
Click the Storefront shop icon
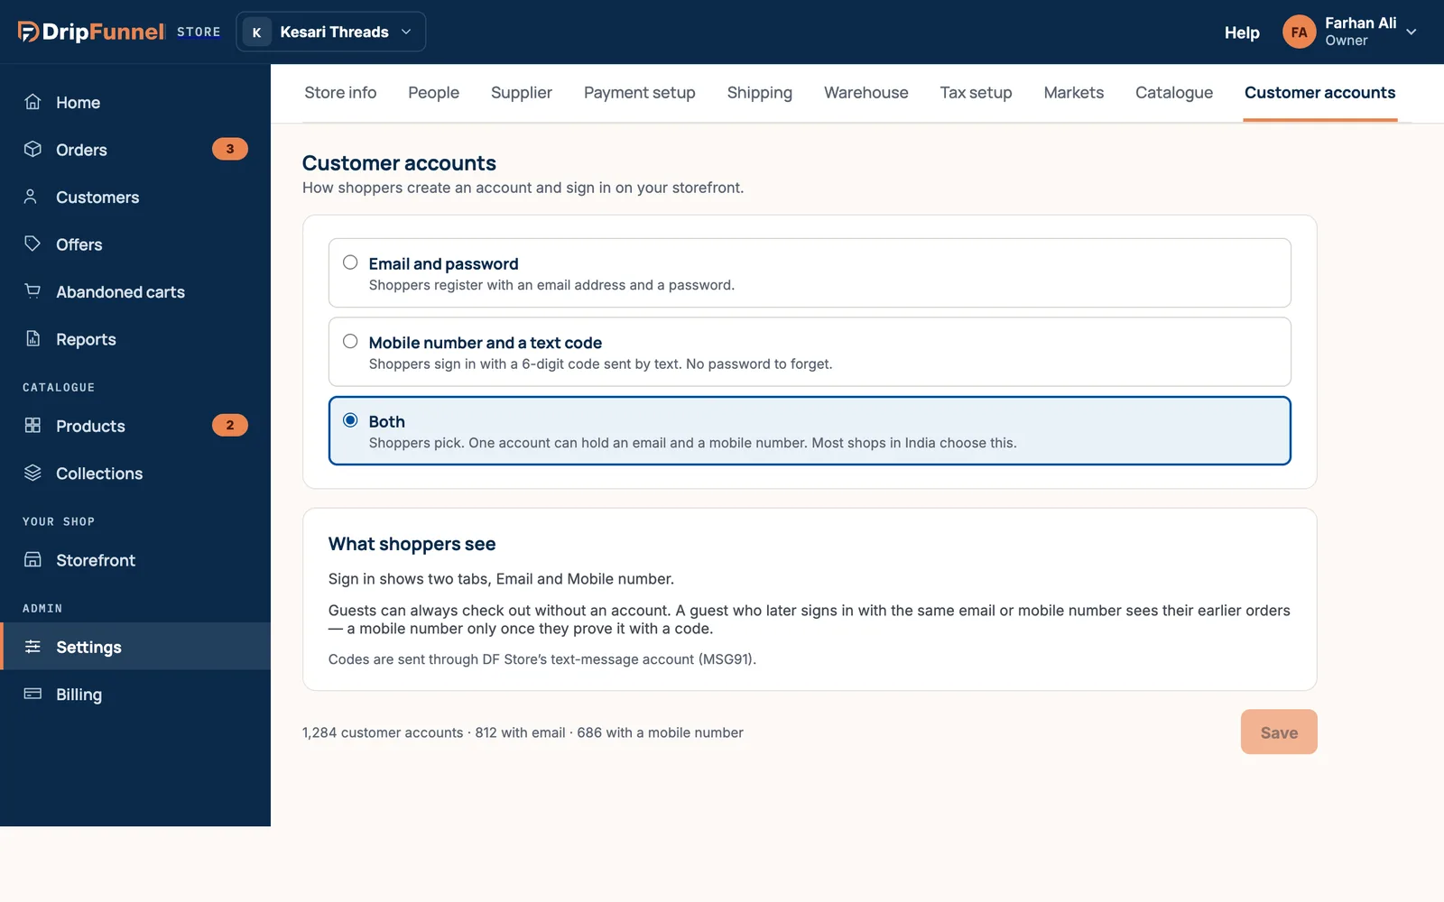[x=32, y=559]
